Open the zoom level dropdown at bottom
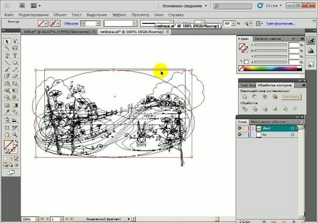Screen dimensions: 318x223 tap(37, 219)
